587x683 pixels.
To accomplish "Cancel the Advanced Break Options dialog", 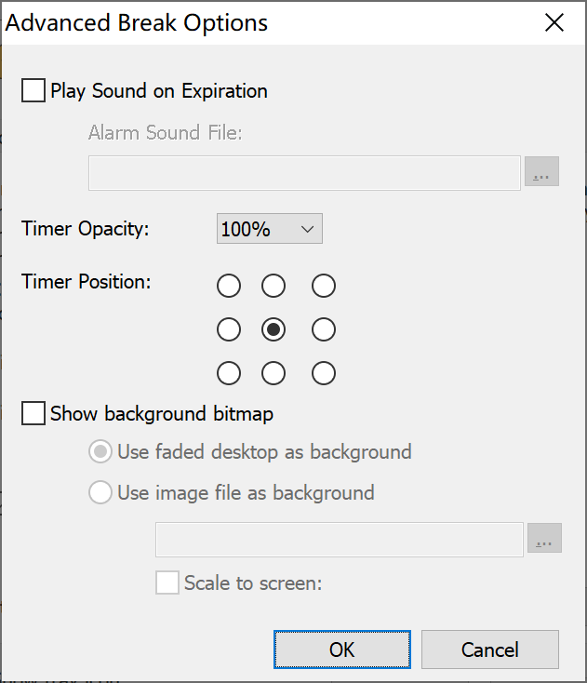I will click(490, 650).
